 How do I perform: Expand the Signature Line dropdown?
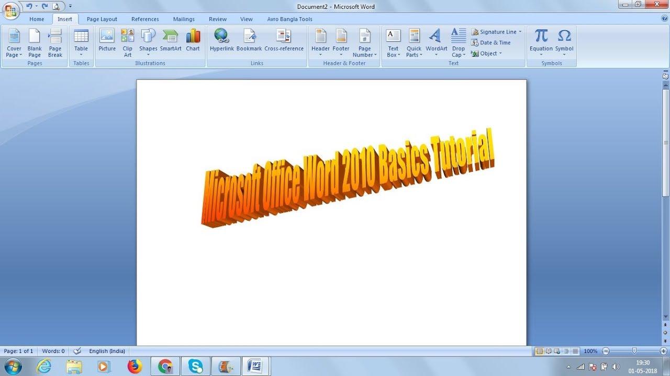point(520,32)
